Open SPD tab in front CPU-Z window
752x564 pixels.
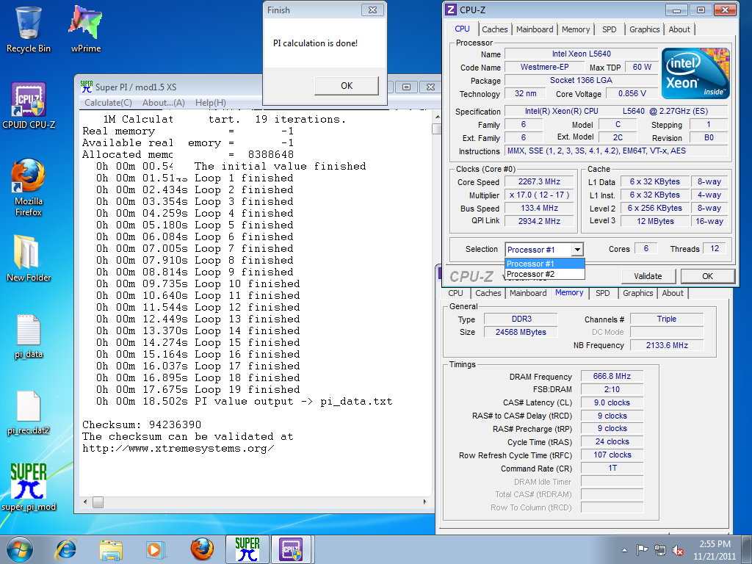pos(609,29)
